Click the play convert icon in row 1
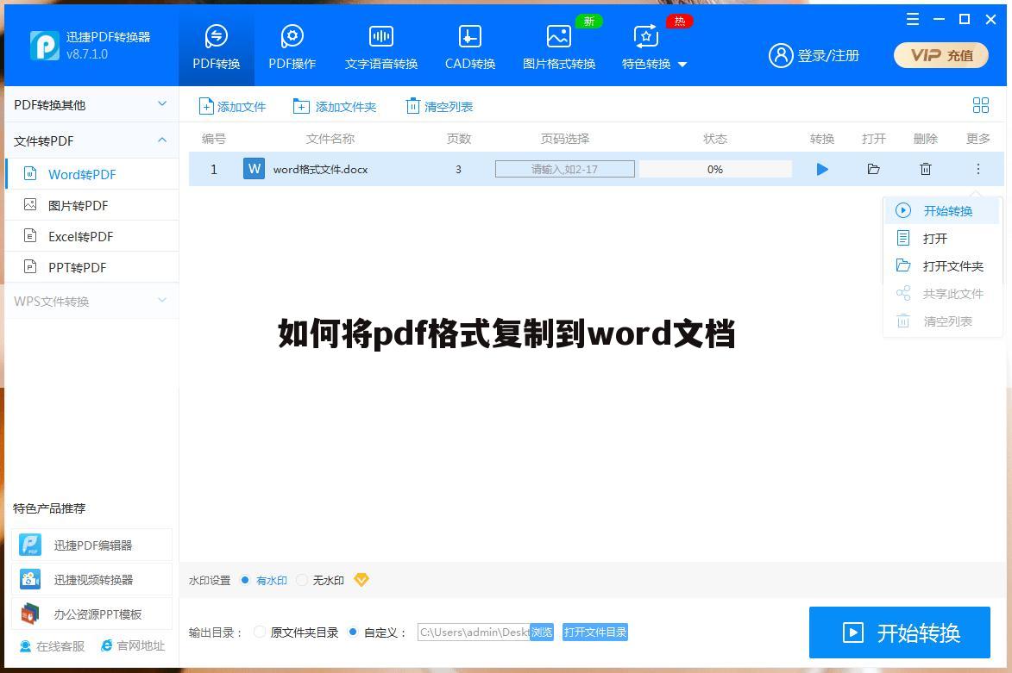Screen dimensions: 1012x673 coord(821,169)
